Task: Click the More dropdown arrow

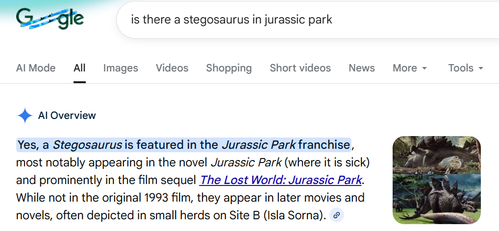Action: 424,69
